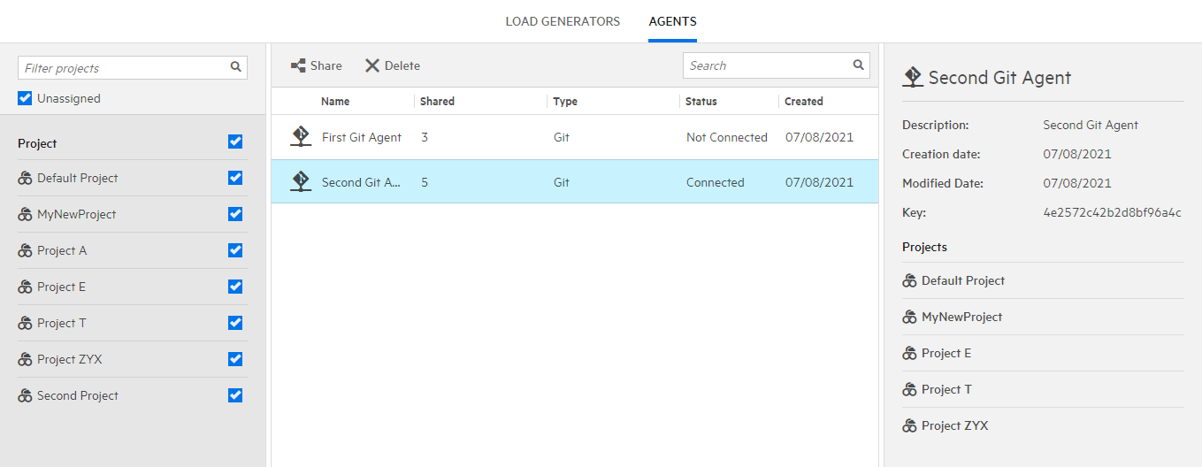Click the Share icon in toolbar
This screenshot has width=1202, height=467.
tap(298, 65)
